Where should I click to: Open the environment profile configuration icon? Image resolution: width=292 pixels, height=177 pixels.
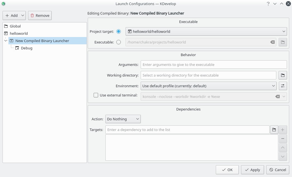[283, 86]
